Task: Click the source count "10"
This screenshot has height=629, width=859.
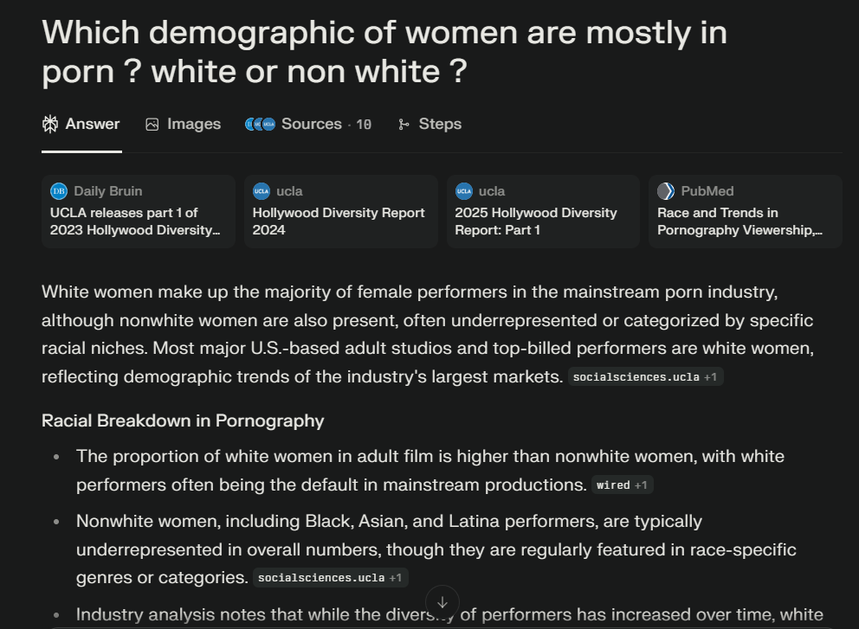Action: click(364, 125)
